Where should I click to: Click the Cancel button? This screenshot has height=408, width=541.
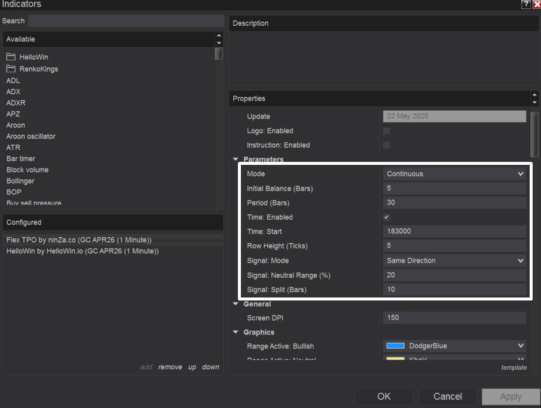448,397
